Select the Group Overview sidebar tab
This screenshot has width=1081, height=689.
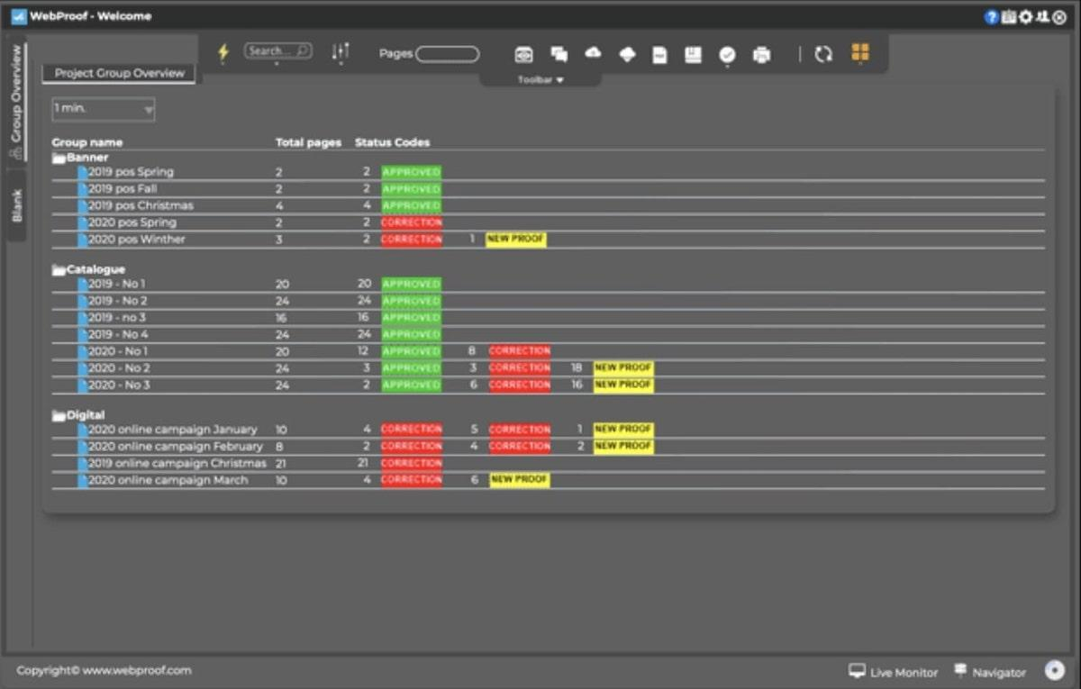coord(14,95)
